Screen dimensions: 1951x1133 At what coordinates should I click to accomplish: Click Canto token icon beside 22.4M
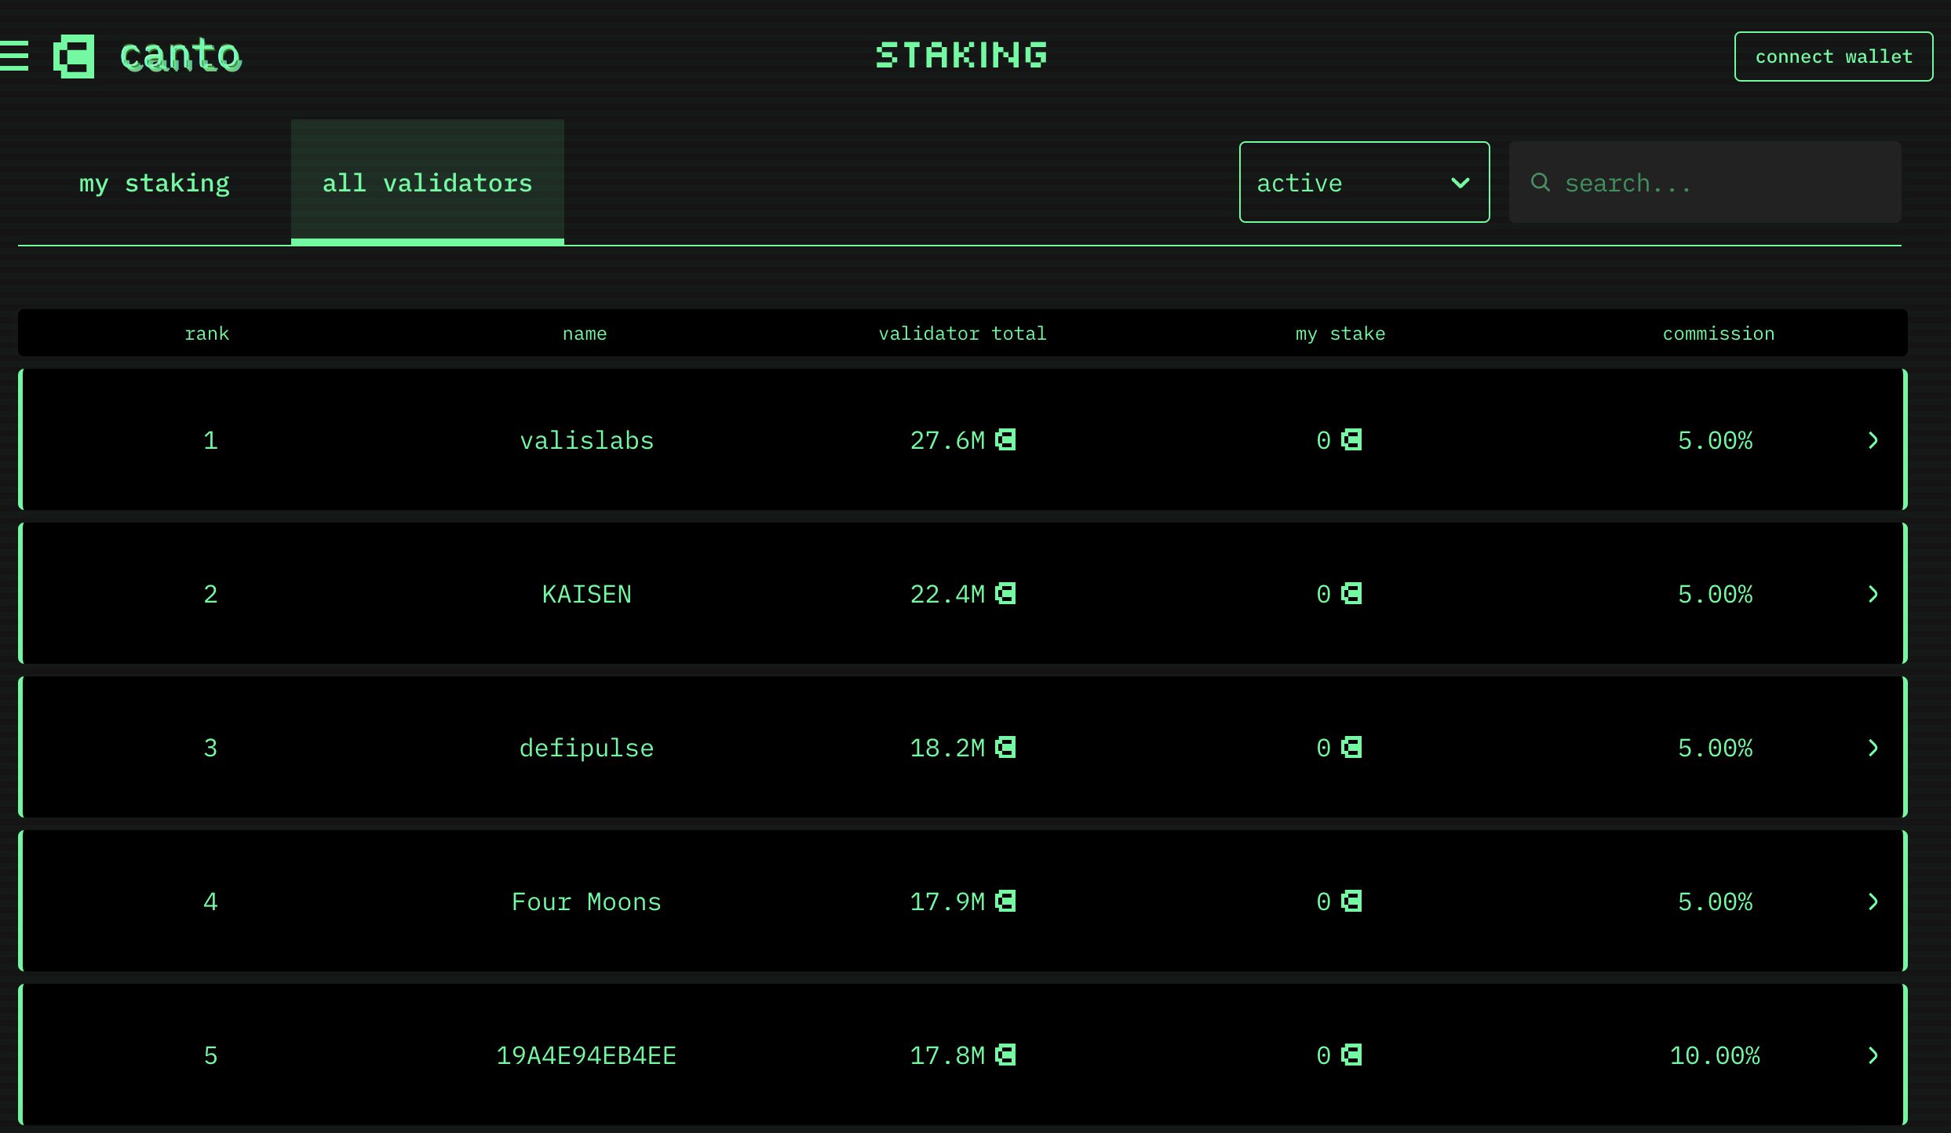(1005, 594)
